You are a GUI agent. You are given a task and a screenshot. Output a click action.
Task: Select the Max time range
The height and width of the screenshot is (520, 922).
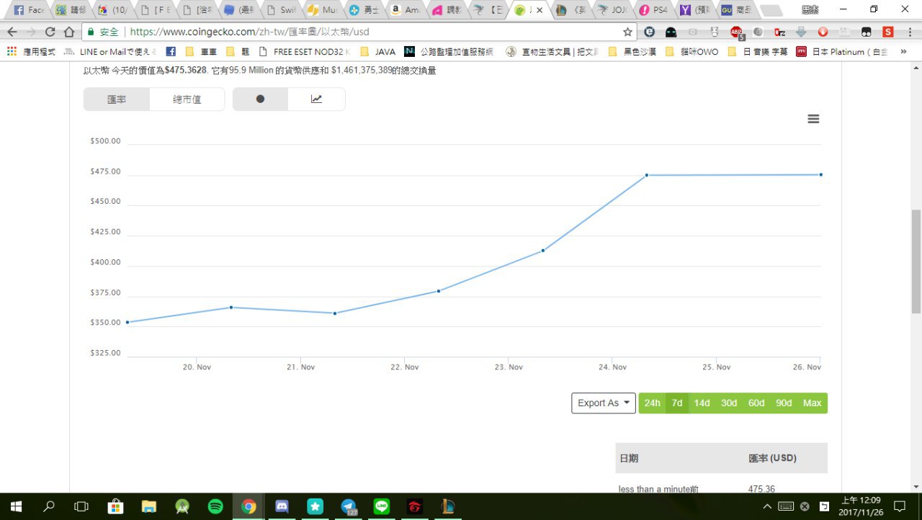pos(812,403)
